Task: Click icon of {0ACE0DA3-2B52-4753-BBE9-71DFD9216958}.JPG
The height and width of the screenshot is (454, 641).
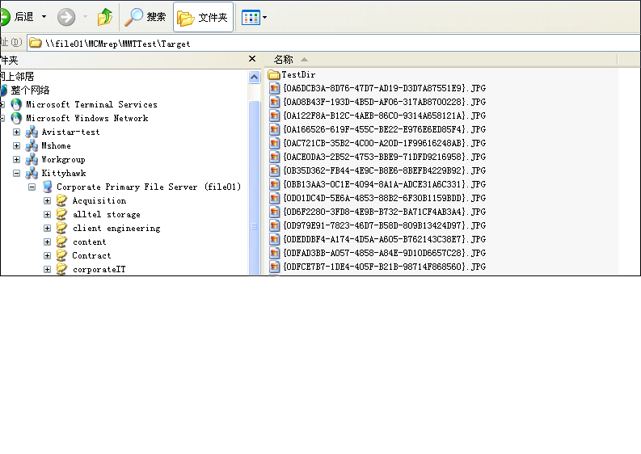Action: click(x=274, y=157)
